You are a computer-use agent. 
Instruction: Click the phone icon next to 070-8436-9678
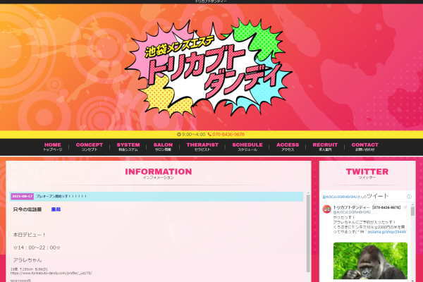(x=209, y=134)
